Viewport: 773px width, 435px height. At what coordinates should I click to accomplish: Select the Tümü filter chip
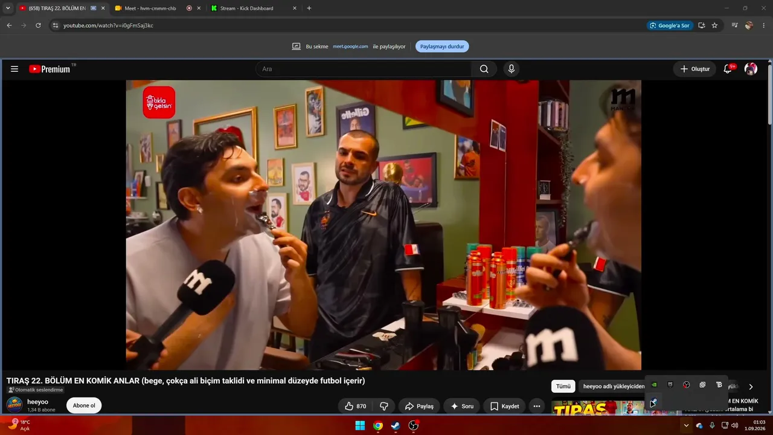pyautogui.click(x=563, y=387)
